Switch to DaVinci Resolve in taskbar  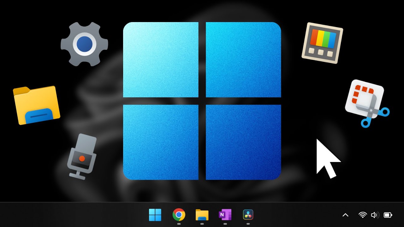248,215
